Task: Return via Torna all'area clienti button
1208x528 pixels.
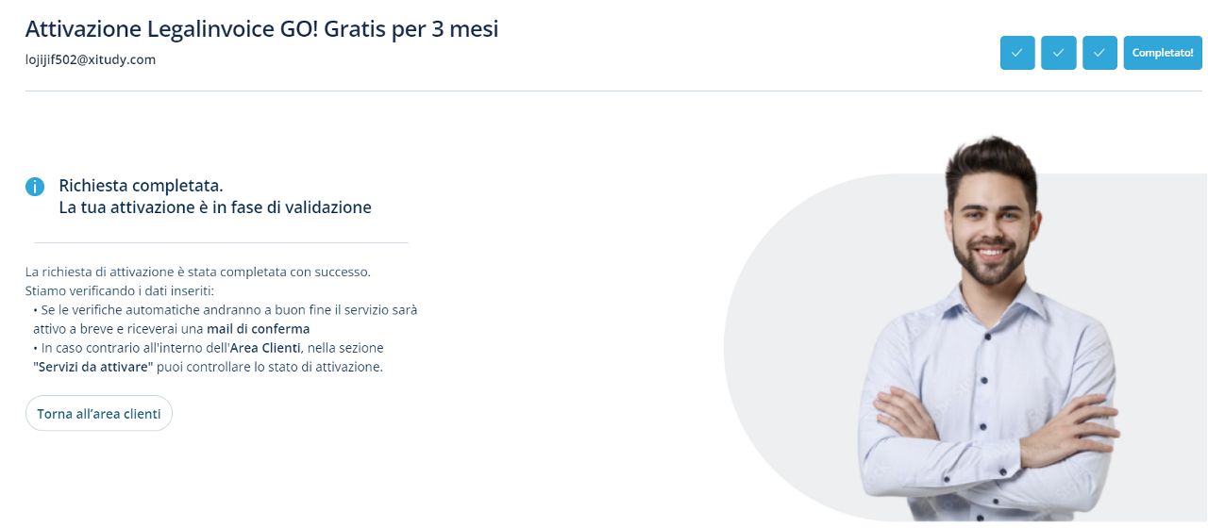Action: (x=99, y=414)
